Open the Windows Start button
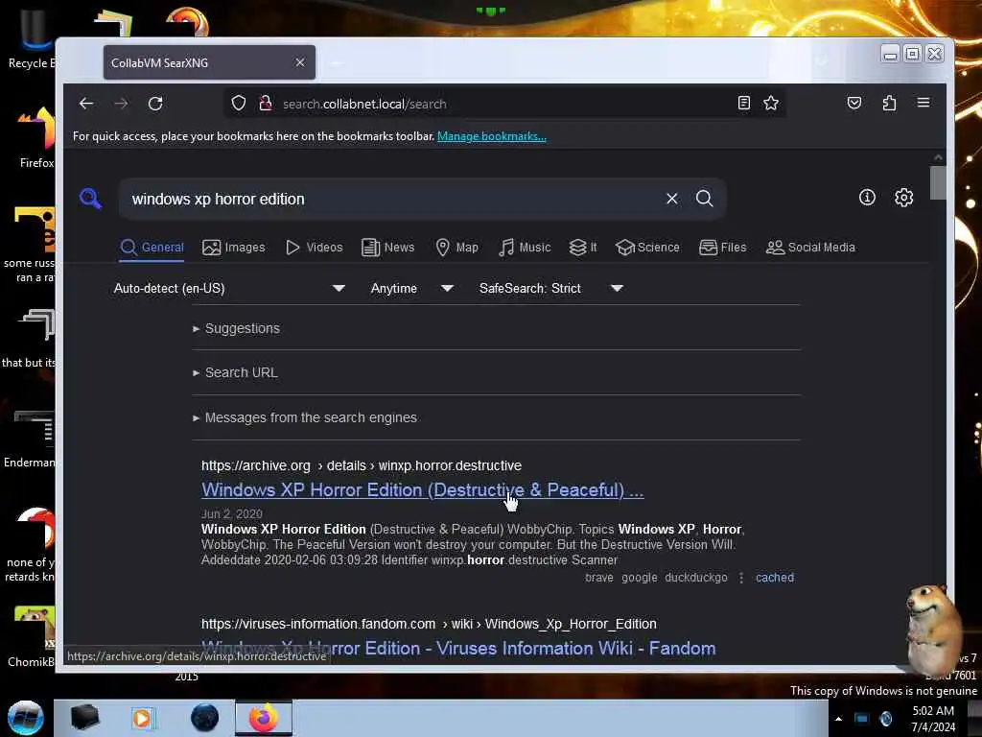The image size is (982, 737). pyautogui.click(x=26, y=718)
